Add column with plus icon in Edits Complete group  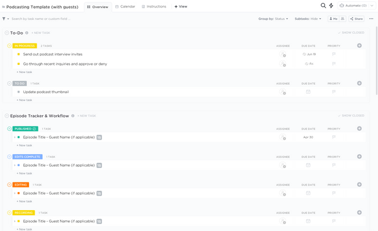coord(359,156)
